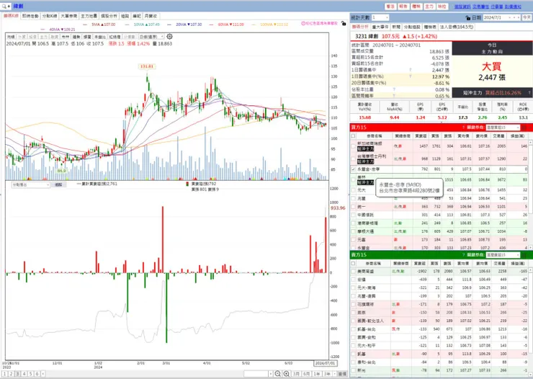Image resolution: width=533 pixels, height=379 pixels.
Task: Open the chart settings gear icon
Action: pos(169,36)
